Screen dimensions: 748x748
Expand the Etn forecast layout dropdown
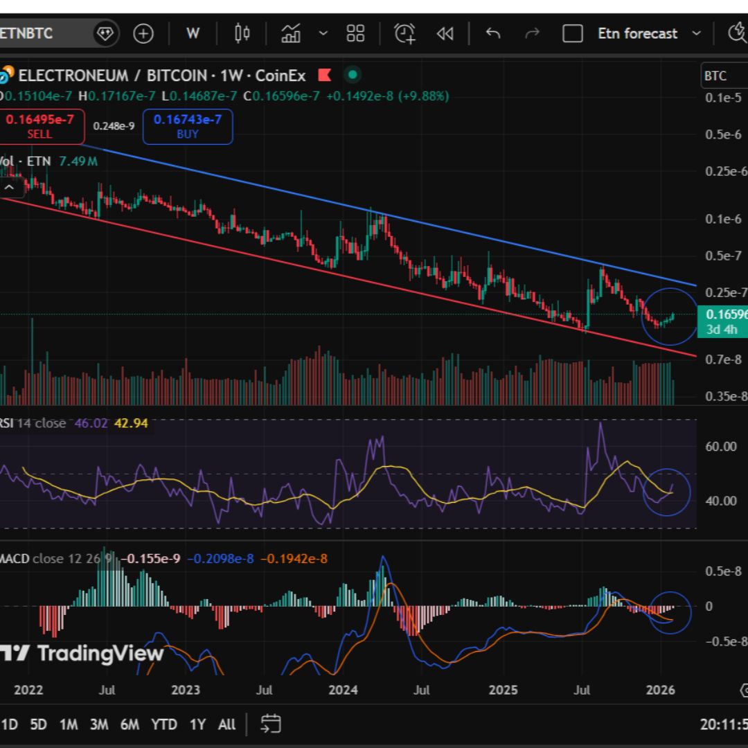coord(697,33)
